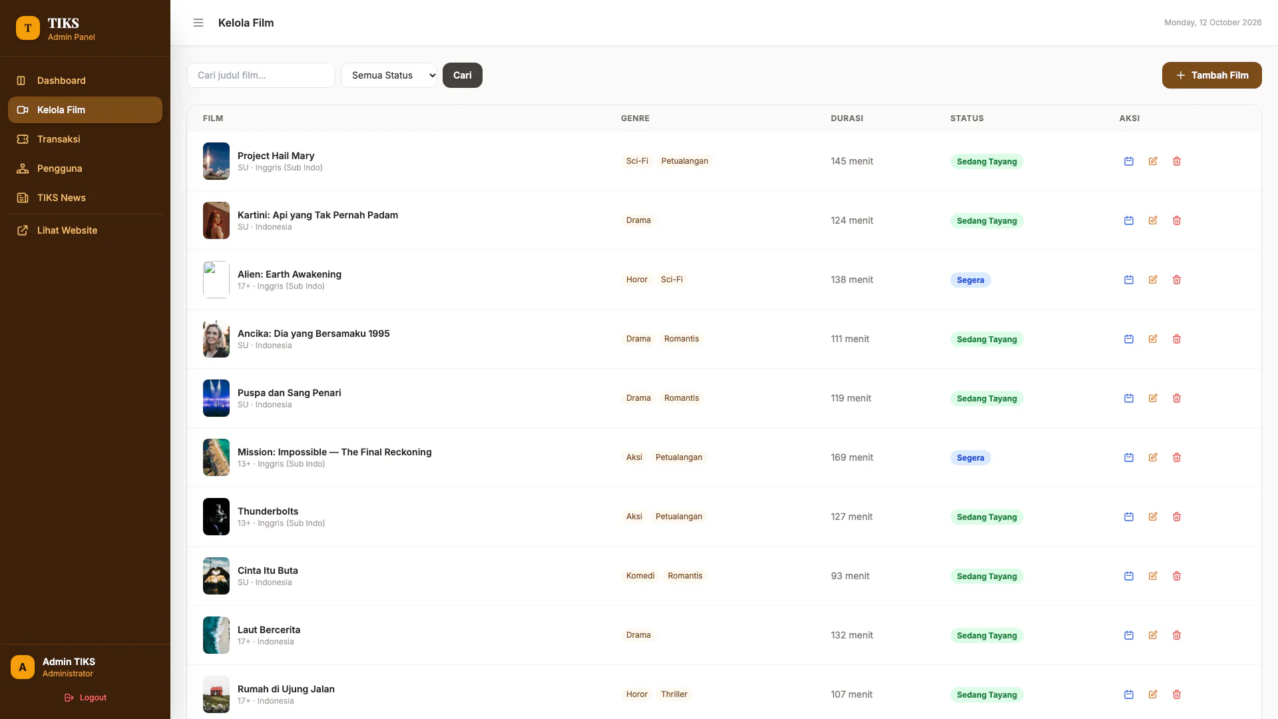Open schedule for Cinta Itu Buta
This screenshot has height=719, width=1278.
click(x=1129, y=576)
